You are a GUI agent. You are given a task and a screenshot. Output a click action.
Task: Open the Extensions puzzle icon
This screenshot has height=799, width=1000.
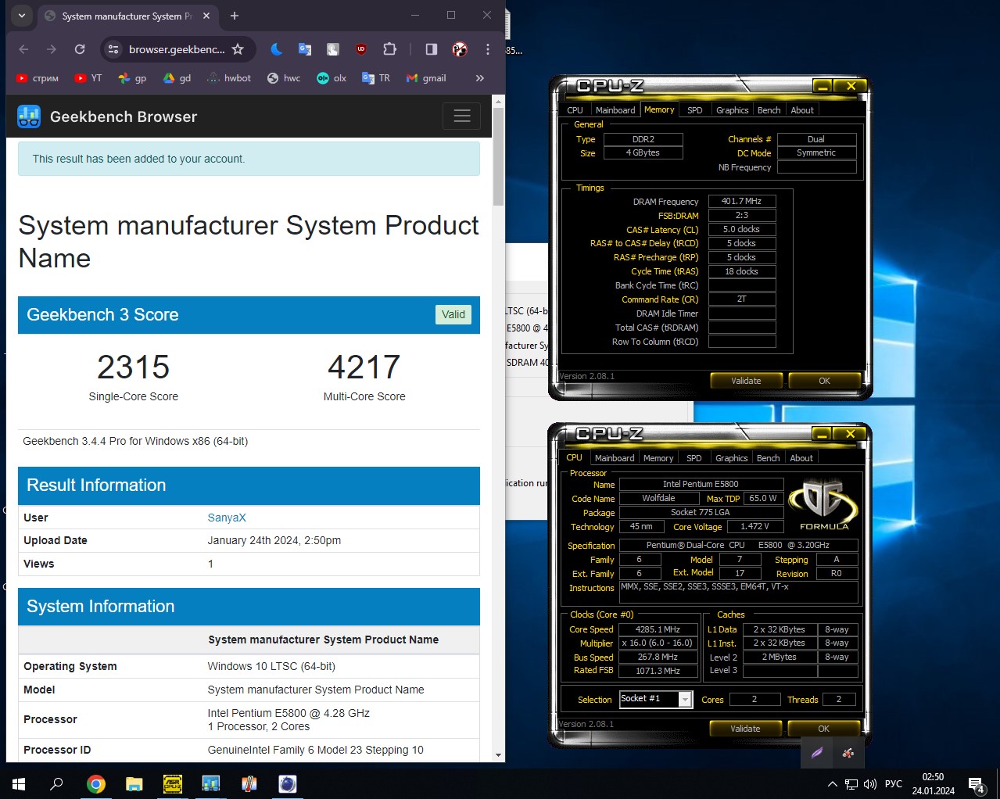tap(389, 49)
